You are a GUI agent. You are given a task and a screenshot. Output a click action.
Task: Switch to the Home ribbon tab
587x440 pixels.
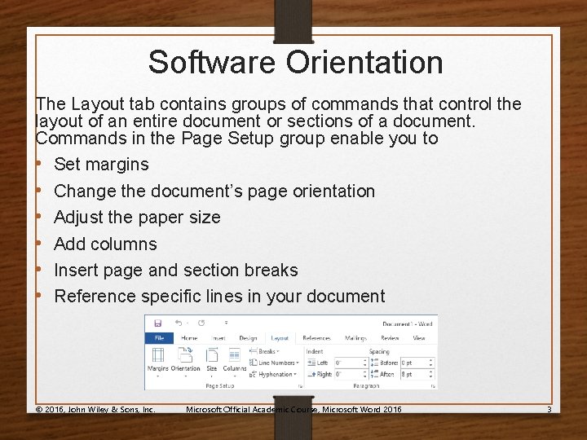[x=189, y=338]
